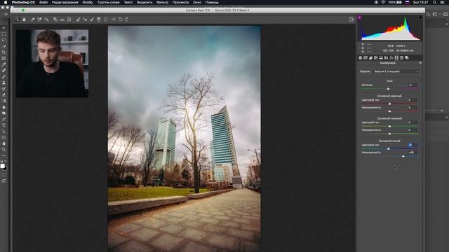Select the Spot Removal tool
449x252 pixels.
[x=78, y=20]
